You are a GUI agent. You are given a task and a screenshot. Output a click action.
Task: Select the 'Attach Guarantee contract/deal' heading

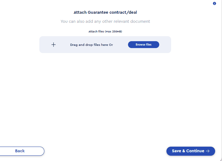105,12
